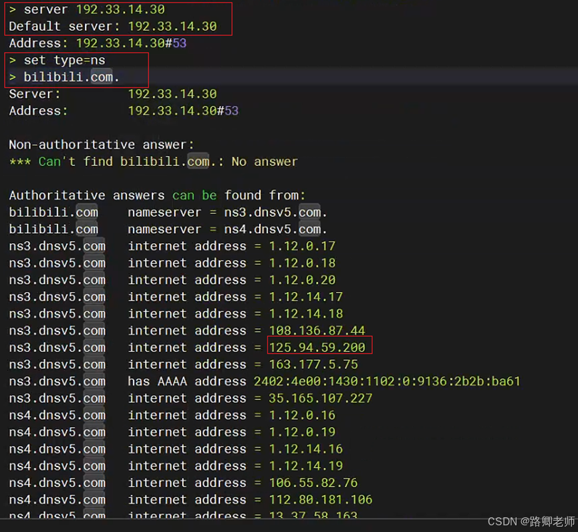Click IP address 106.55.82.76
The width and height of the screenshot is (578, 532).
point(313,483)
